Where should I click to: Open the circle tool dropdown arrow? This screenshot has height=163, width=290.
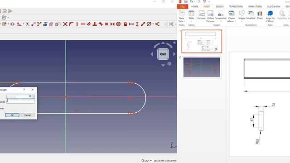point(8,24)
